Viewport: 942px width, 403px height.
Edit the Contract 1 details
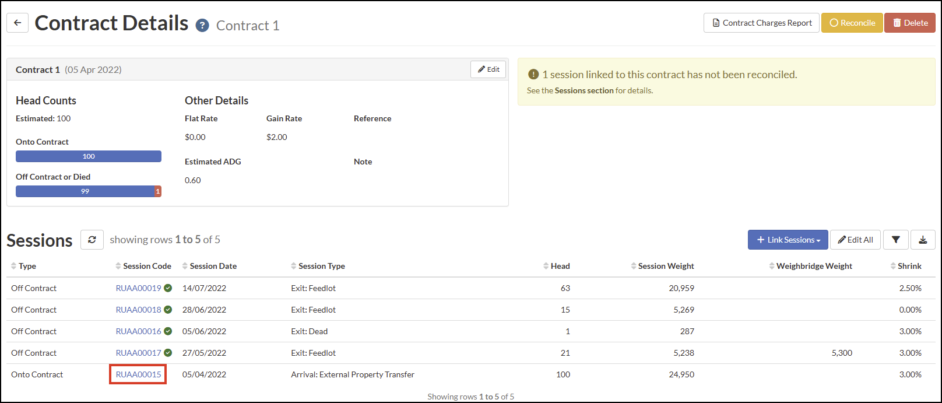point(488,69)
